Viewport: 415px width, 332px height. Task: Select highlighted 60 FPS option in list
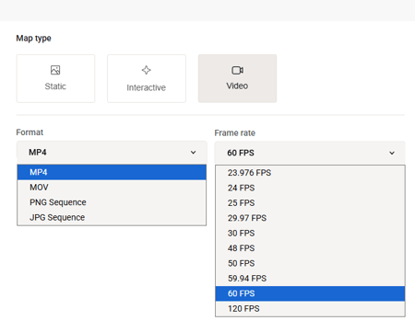click(310, 293)
